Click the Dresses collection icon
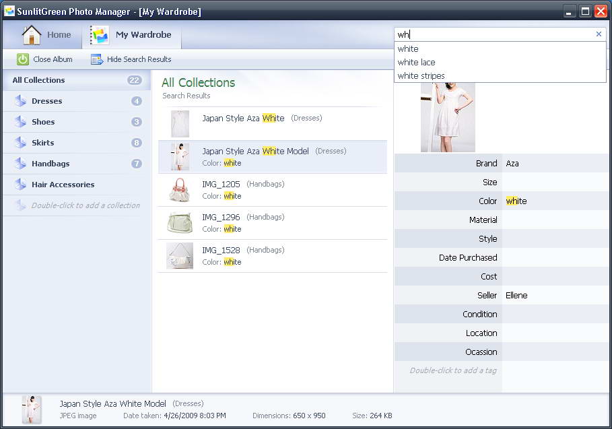 click(20, 101)
